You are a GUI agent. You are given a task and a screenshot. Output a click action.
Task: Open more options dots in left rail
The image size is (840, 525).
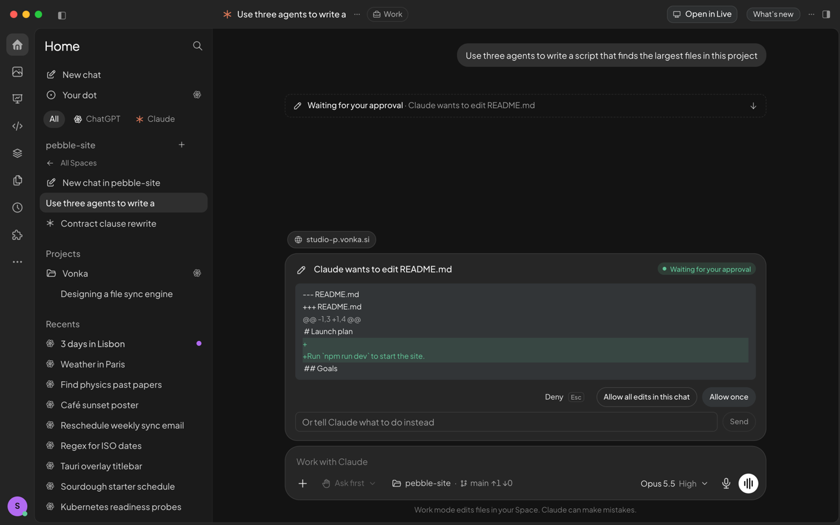tap(17, 262)
